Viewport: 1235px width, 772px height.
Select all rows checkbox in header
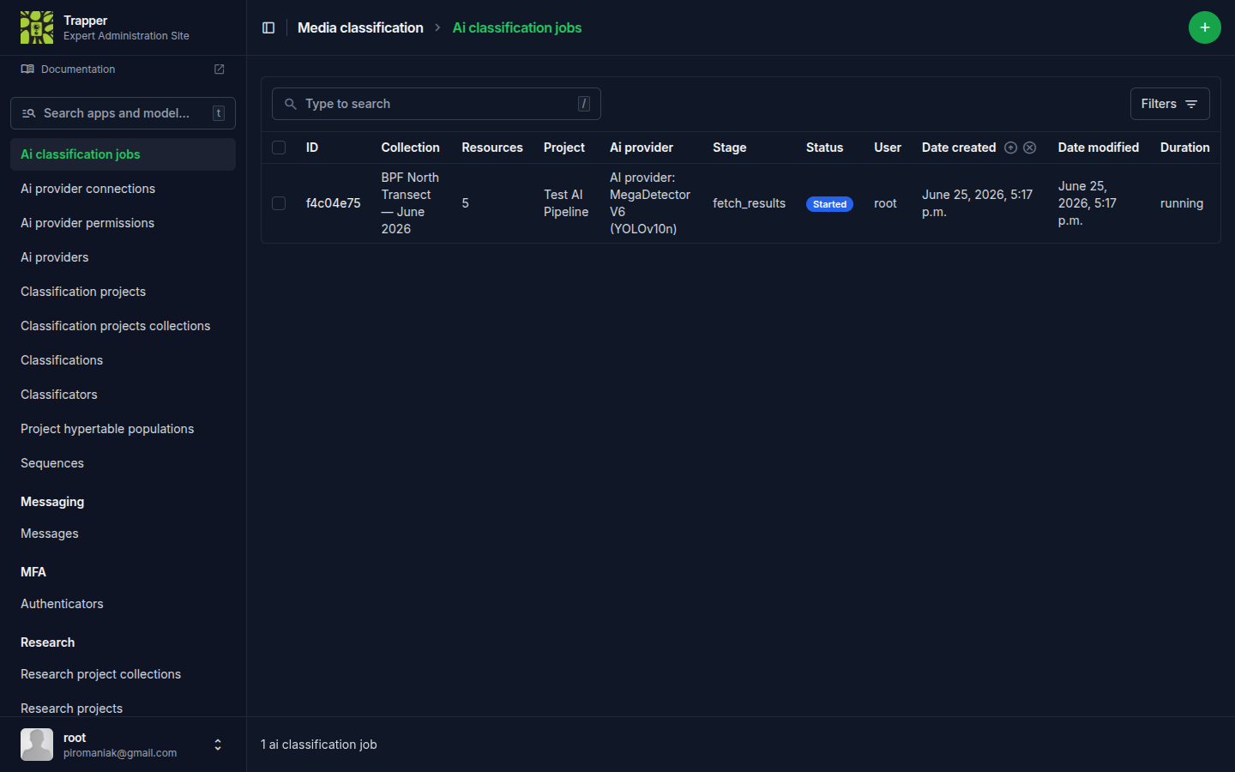coord(279,148)
